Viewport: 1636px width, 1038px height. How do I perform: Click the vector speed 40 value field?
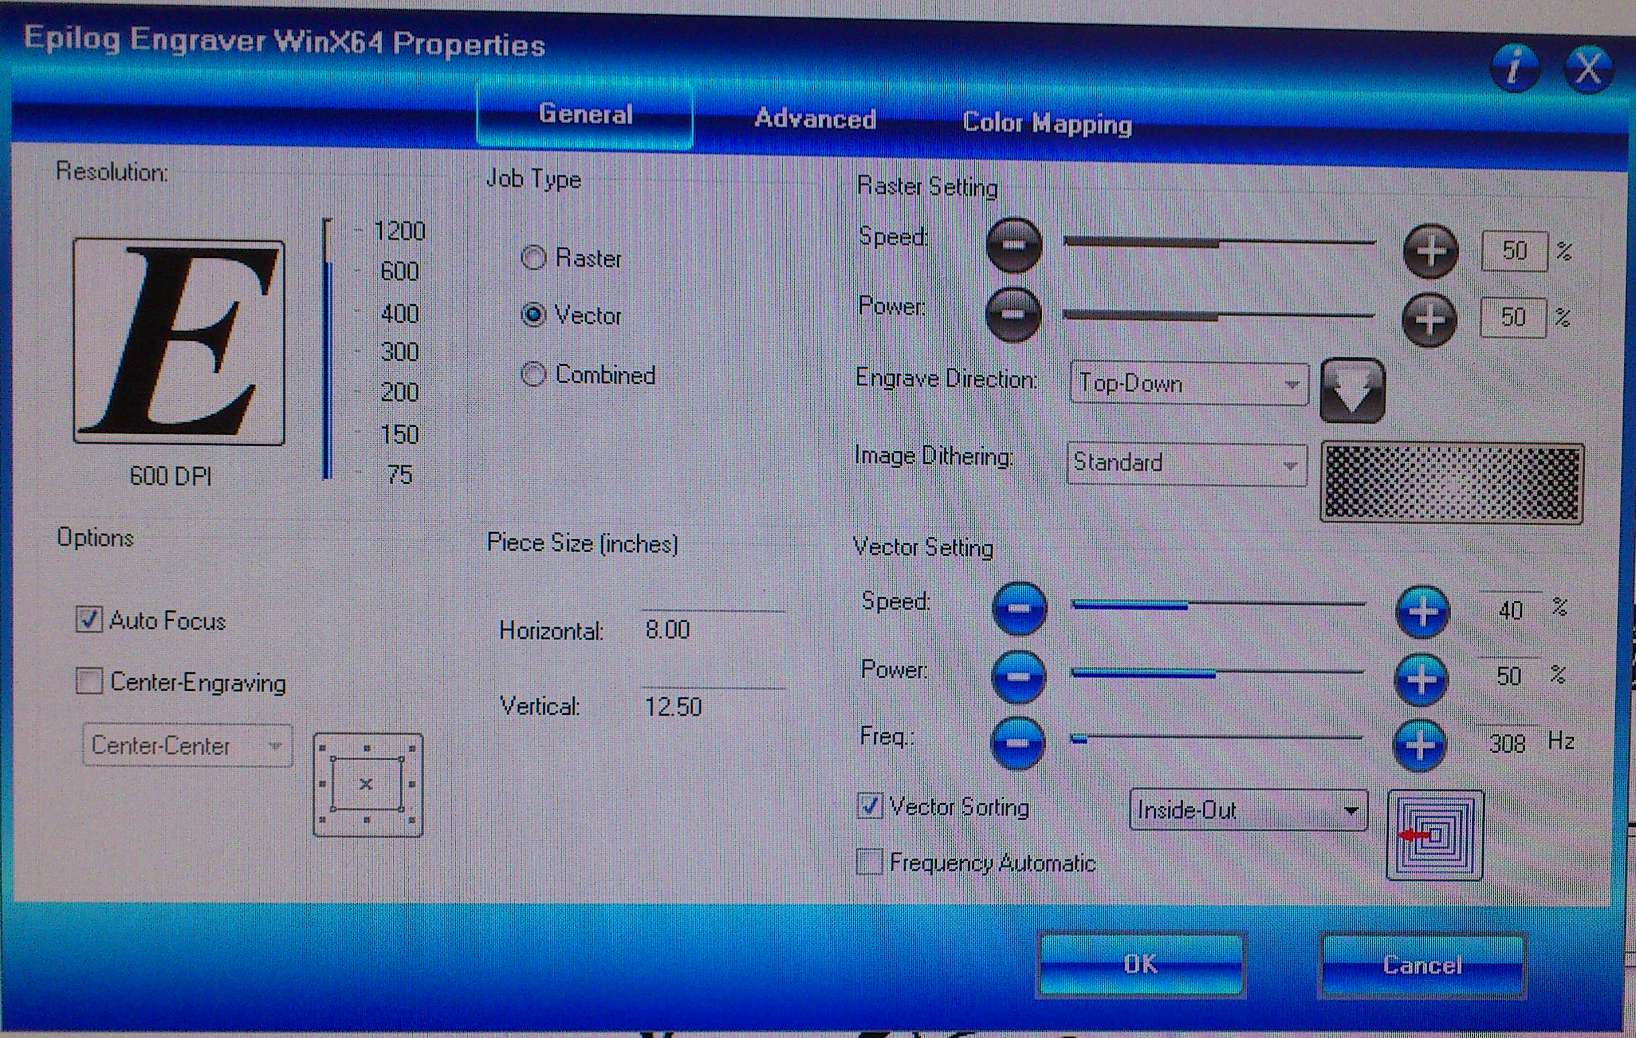(1510, 610)
